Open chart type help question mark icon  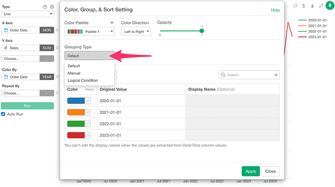pyautogui.click(x=45, y=7)
